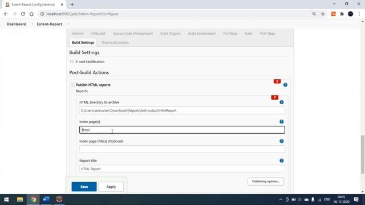Click the Index page title[s] optional field
This screenshot has height=205, width=365.
tap(182, 149)
